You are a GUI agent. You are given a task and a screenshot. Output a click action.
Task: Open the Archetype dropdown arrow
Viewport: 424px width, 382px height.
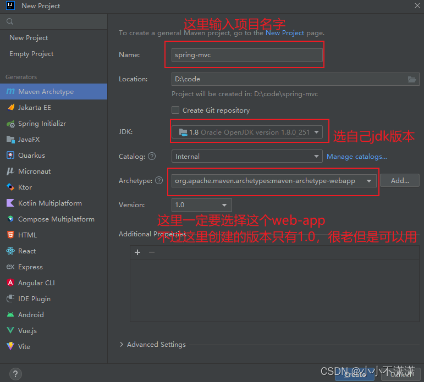click(x=369, y=181)
